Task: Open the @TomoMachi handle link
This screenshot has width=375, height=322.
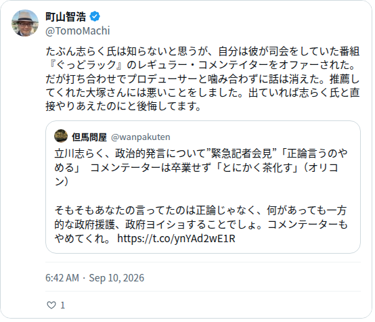Action: pos(78,31)
